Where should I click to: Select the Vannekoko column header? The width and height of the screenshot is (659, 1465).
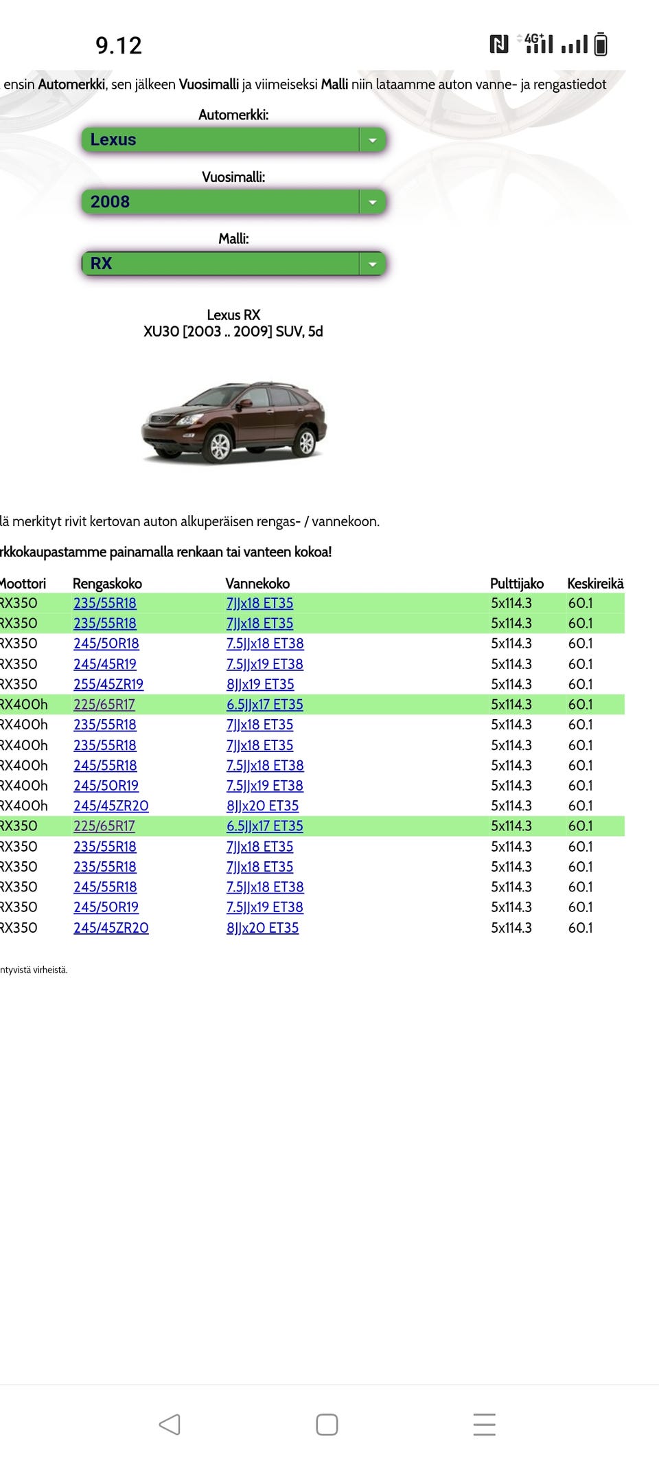258,584
